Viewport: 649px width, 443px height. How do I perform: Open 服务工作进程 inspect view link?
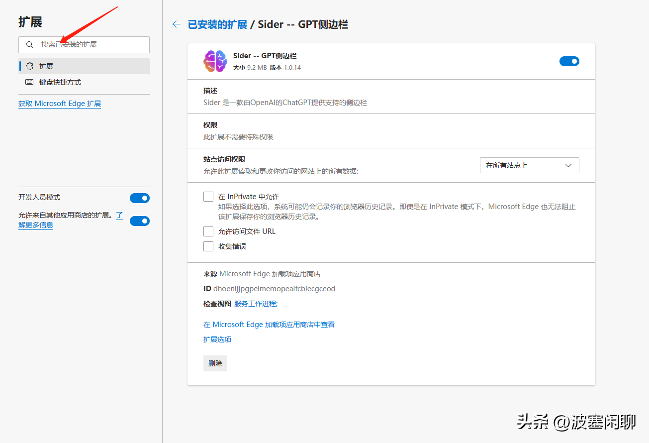tap(256, 304)
